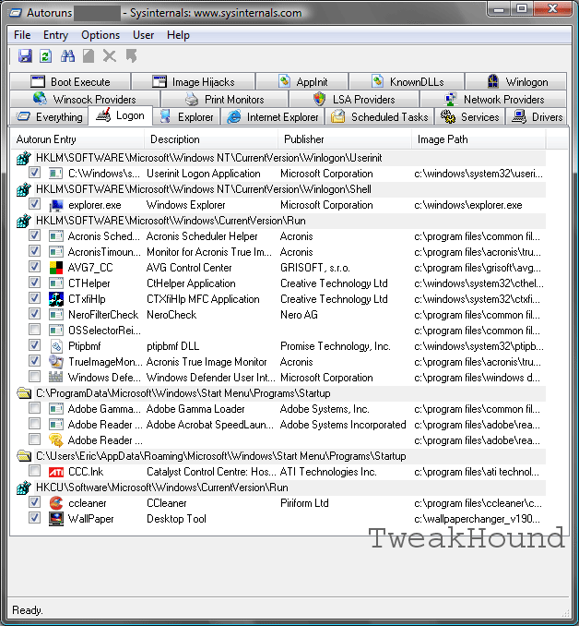Image resolution: width=579 pixels, height=626 pixels.
Task: Uncheck the explorer.exe entry checkbox
Action: coord(35,204)
